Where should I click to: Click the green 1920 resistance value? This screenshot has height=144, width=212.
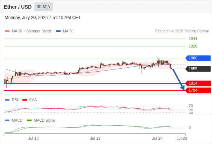coord(193,46)
